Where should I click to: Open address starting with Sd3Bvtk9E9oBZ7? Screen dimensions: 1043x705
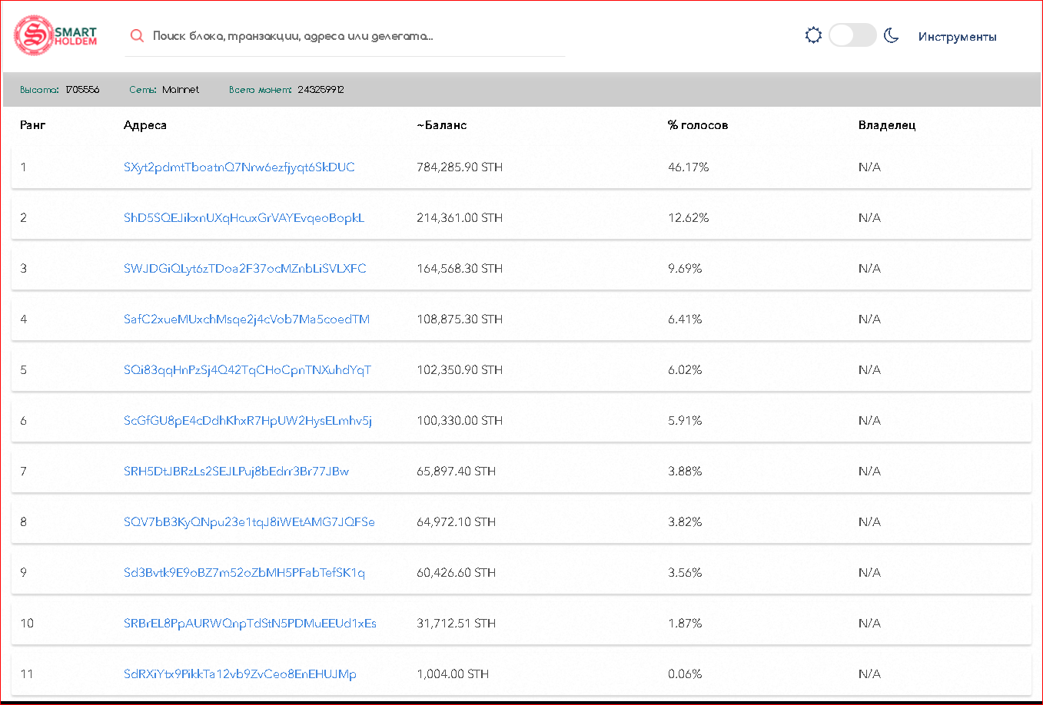[x=244, y=573]
